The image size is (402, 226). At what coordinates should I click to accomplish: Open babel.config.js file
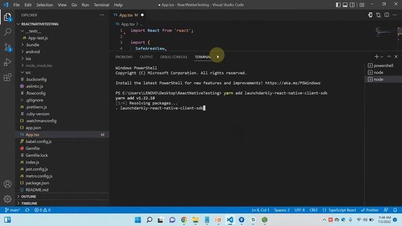pyautogui.click(x=38, y=141)
